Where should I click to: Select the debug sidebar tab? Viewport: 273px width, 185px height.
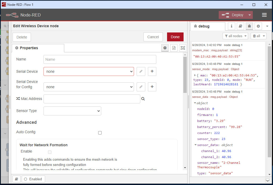(x=208, y=26)
